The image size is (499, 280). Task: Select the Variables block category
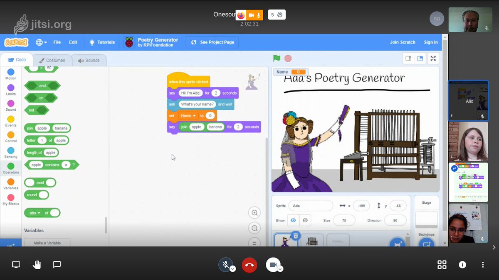point(11,184)
